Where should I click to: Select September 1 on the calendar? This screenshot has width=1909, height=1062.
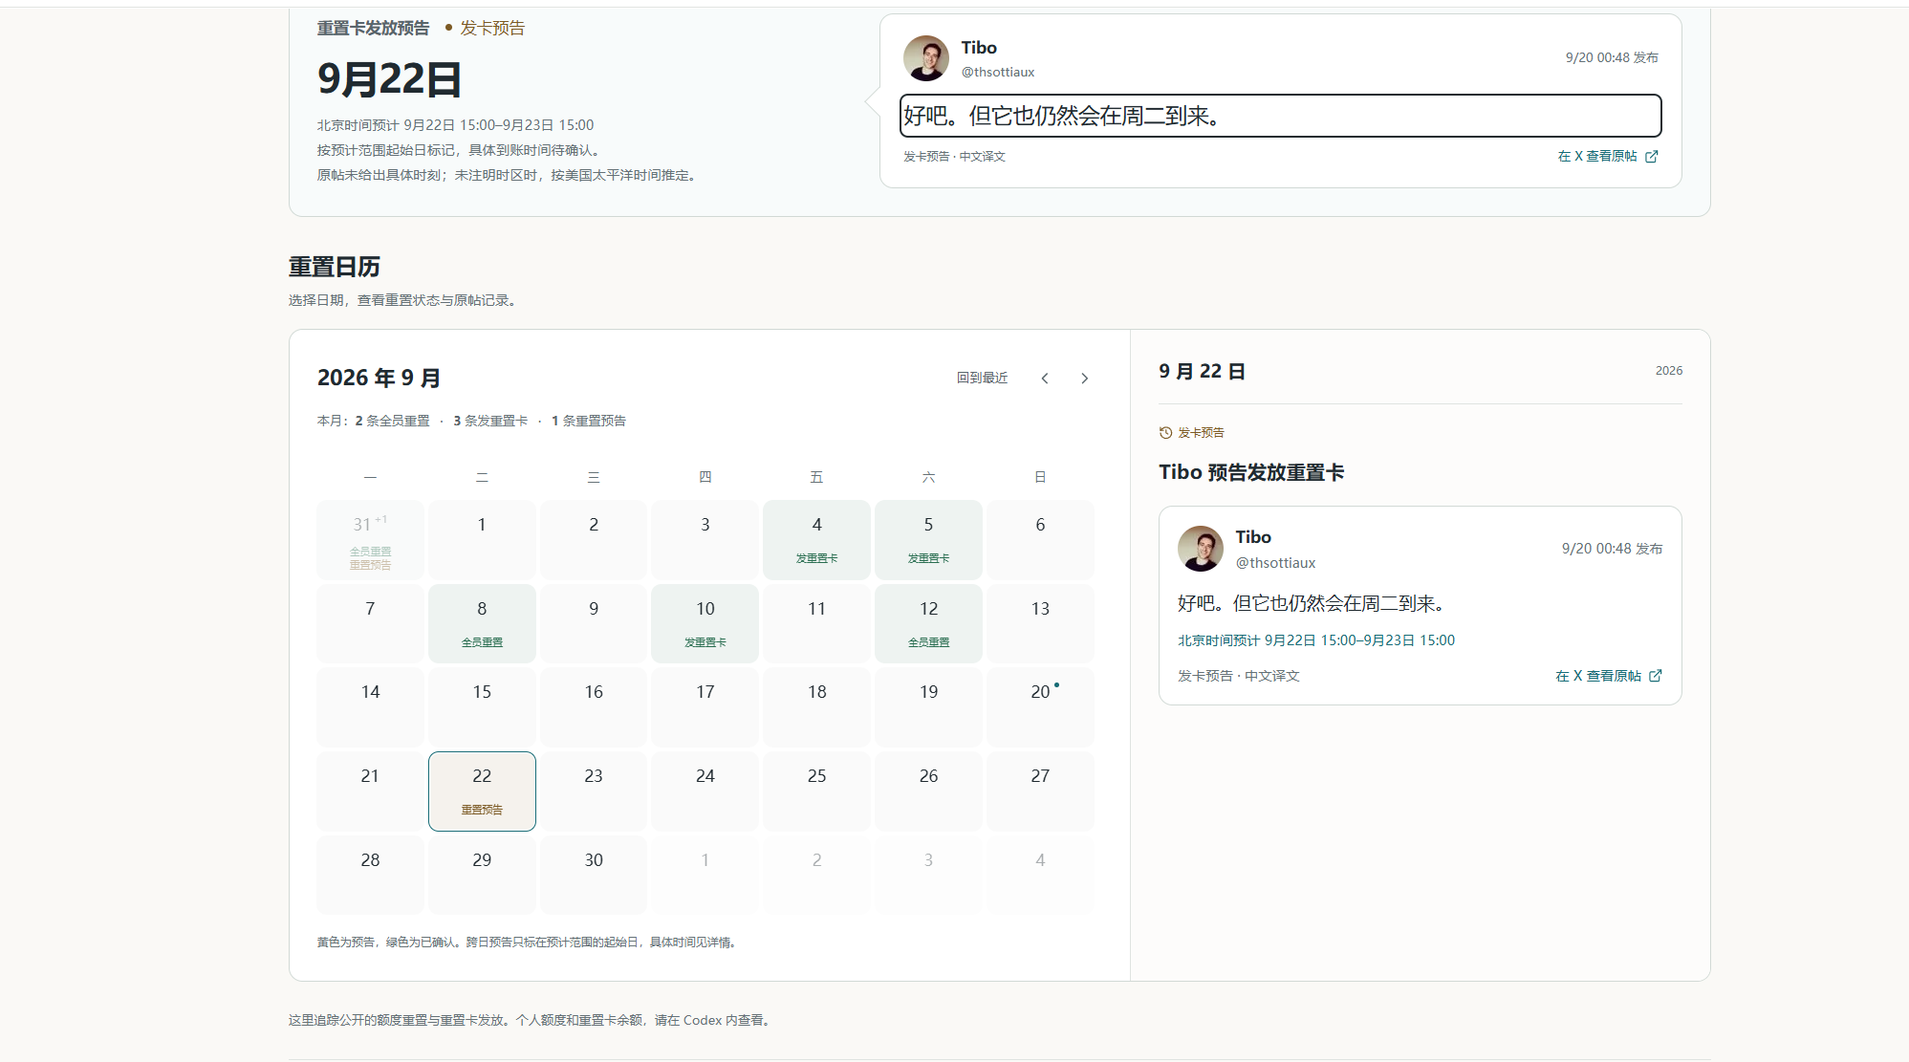(x=482, y=540)
